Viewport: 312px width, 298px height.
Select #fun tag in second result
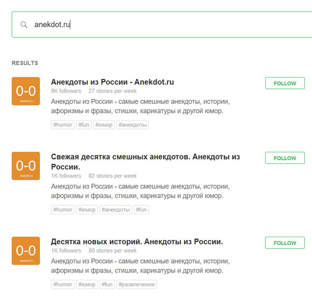pyautogui.click(x=141, y=210)
